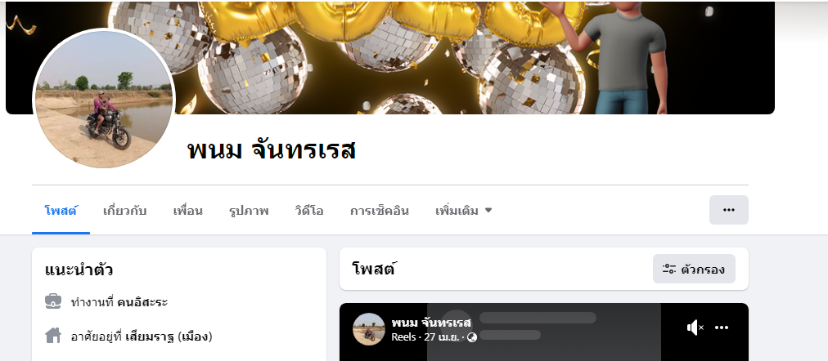Click the house icon beside อาศัยอยู่ที่
This screenshot has width=828, height=361.
[53, 335]
